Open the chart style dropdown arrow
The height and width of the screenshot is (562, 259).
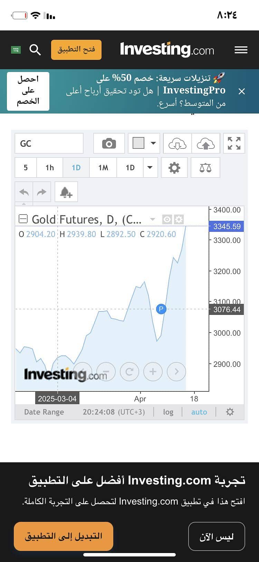pos(153,143)
